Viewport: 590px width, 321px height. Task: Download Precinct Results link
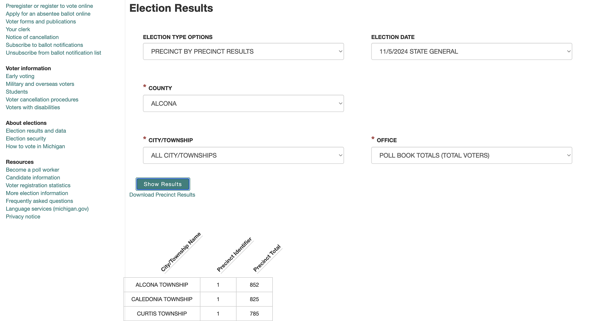tap(162, 195)
